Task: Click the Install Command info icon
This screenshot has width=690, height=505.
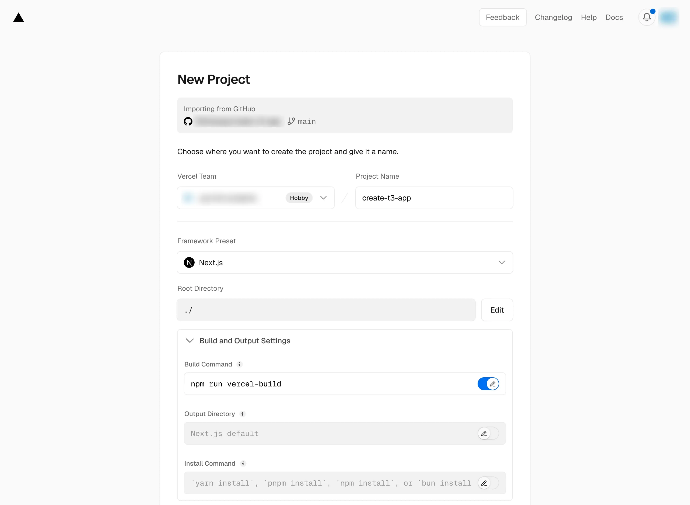Action: coord(243,464)
